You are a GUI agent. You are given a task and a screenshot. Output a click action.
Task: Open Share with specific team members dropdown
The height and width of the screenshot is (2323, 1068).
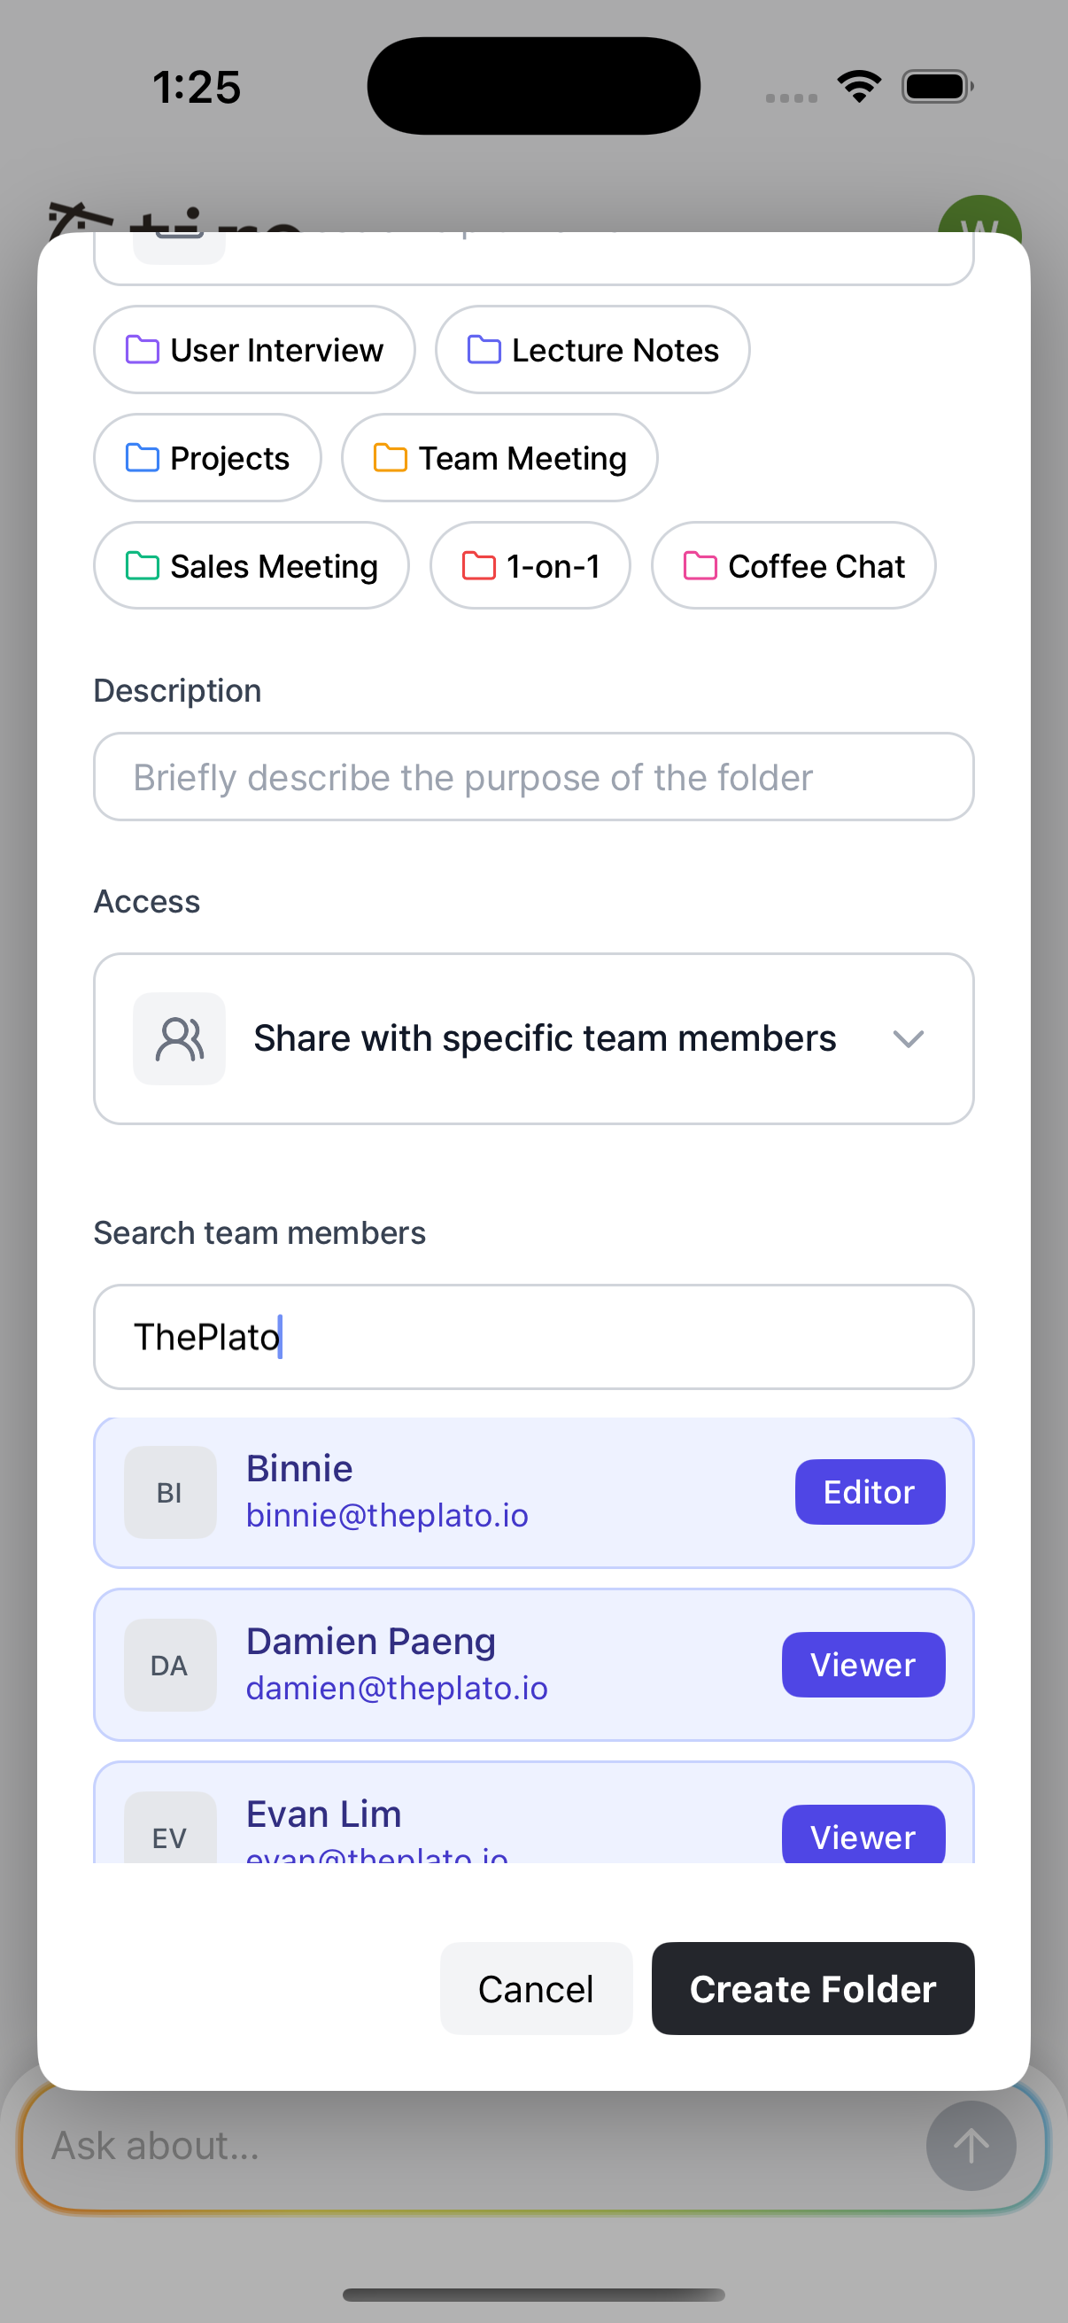pyautogui.click(x=545, y=1039)
